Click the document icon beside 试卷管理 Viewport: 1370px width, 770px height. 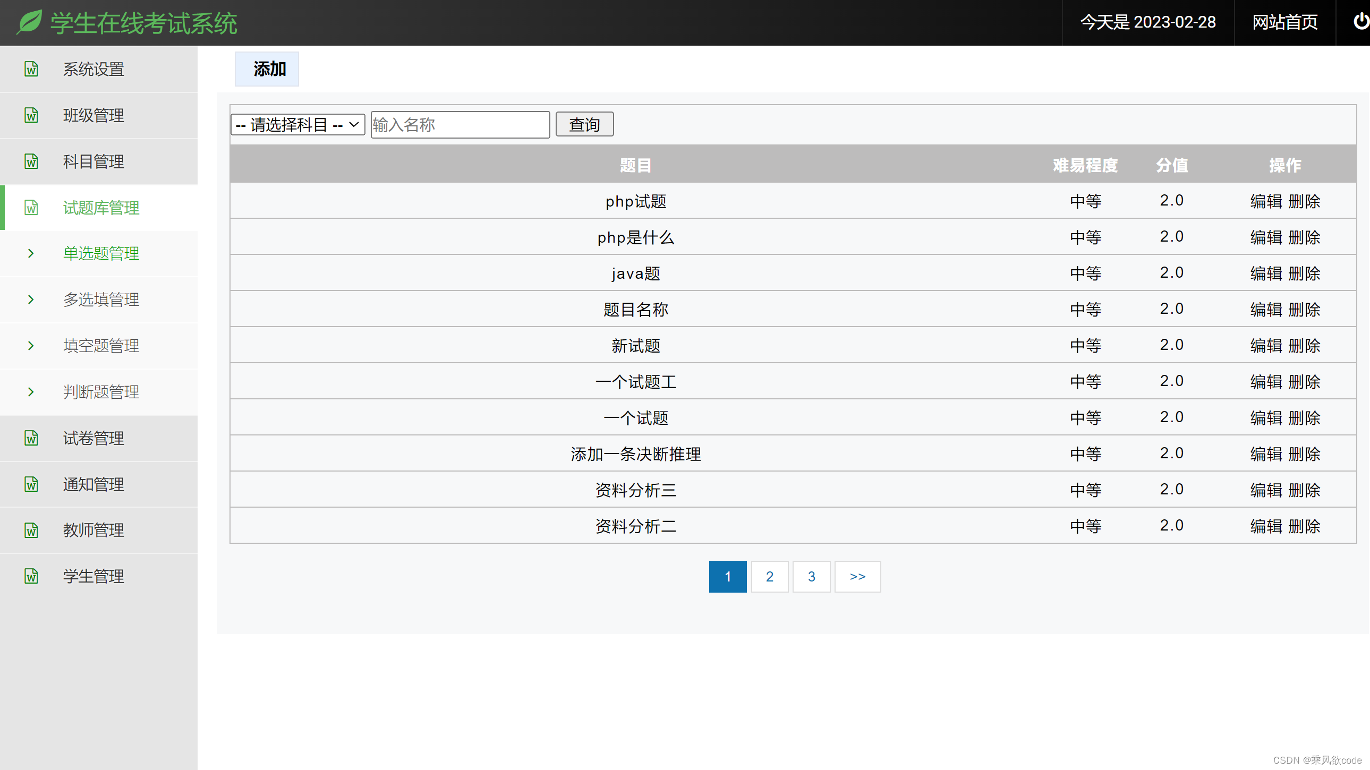click(31, 438)
